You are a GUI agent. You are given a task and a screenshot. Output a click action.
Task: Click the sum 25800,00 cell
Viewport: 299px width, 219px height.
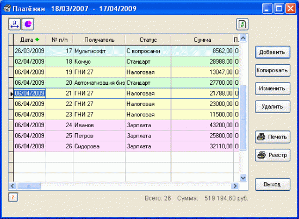(202, 136)
